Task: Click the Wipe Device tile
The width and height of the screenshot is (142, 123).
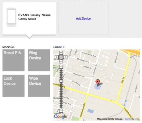Action: (39, 86)
